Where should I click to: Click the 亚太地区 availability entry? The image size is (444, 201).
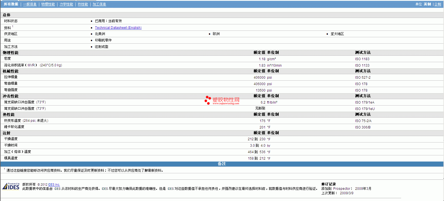337,34
